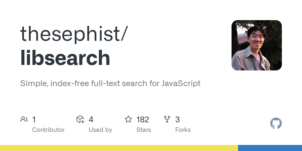
Task: Click the blue language bar segment
Action: (270, 148)
